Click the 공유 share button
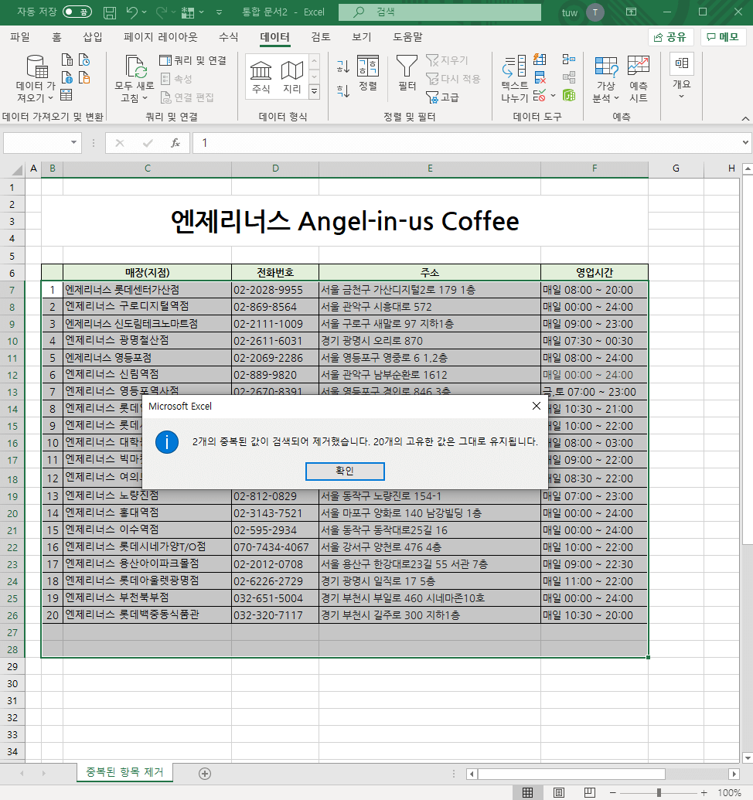Image resolution: width=753 pixels, height=800 pixels. [670, 37]
